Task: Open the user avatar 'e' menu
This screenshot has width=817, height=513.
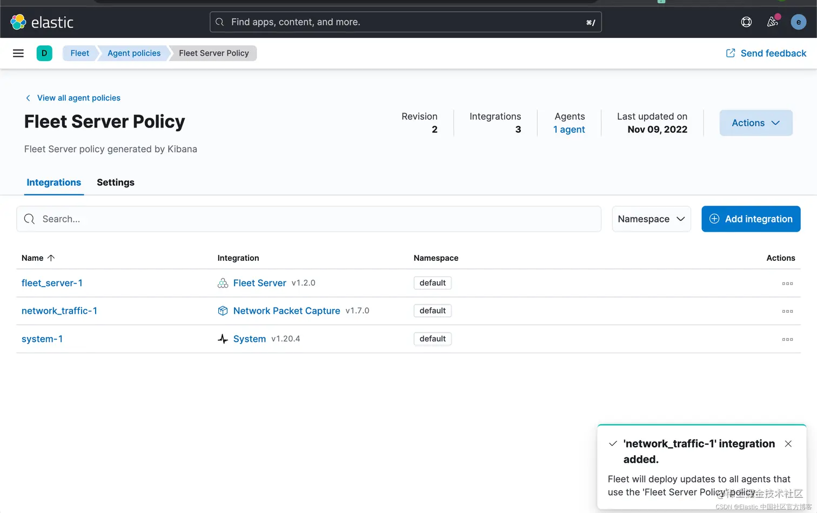Action: pyautogui.click(x=798, y=22)
